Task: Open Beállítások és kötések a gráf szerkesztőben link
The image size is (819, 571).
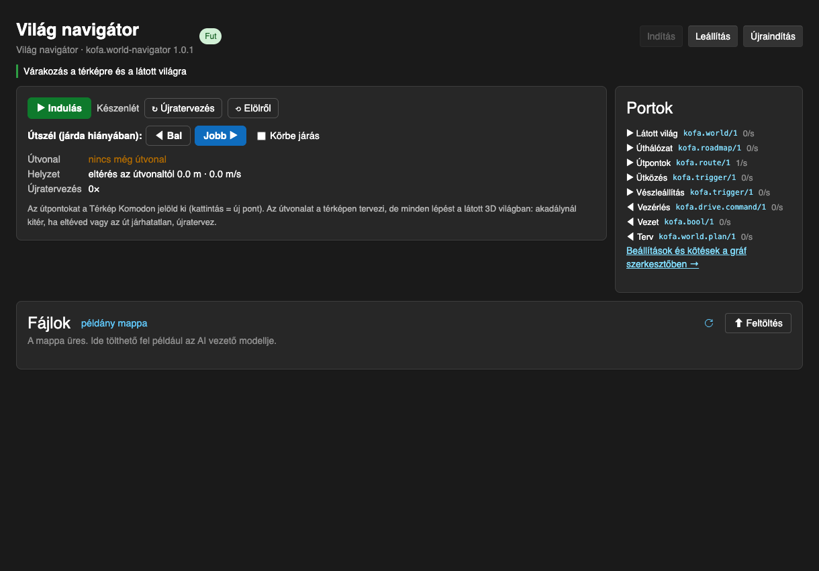Action: (686, 257)
